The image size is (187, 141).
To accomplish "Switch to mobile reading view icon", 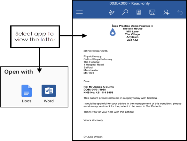I will pos(138,12).
